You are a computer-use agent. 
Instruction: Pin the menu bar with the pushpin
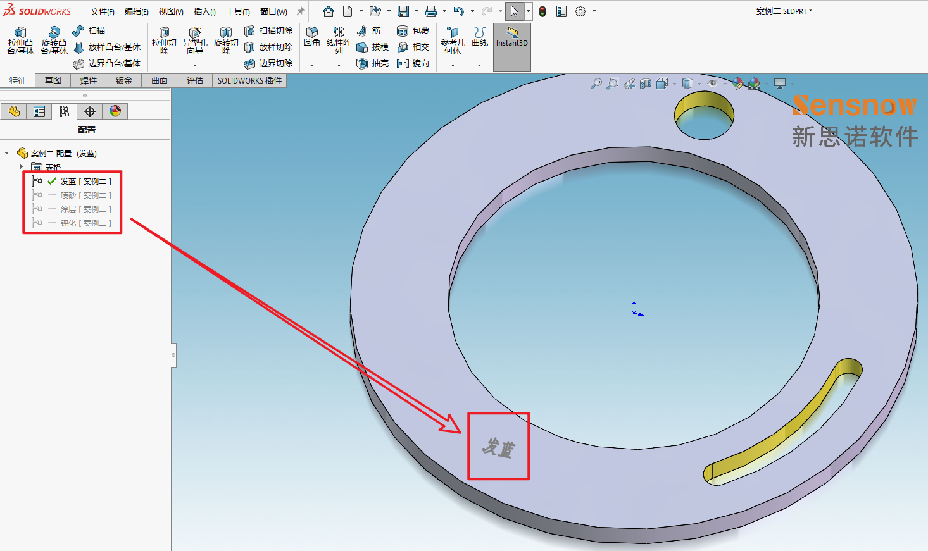(301, 11)
